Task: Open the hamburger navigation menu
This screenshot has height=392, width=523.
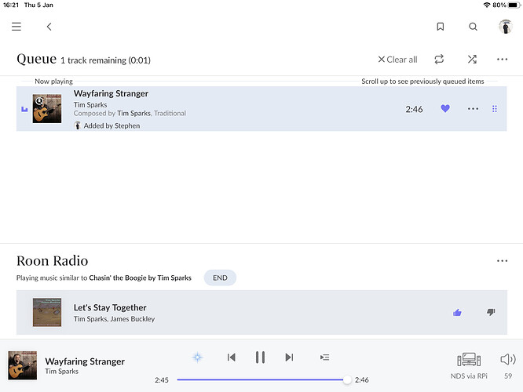Action: point(16,27)
